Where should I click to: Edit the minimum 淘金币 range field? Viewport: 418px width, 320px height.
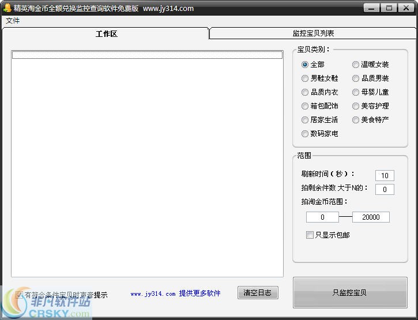[x=322, y=217]
